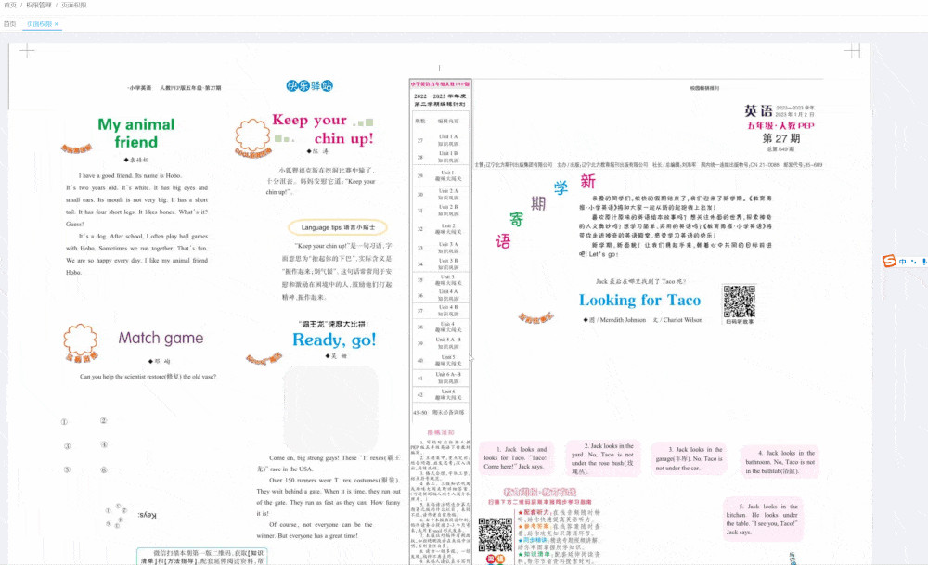Click the 第 27 期 issue number
This screenshot has width=928, height=565.
[781, 138]
